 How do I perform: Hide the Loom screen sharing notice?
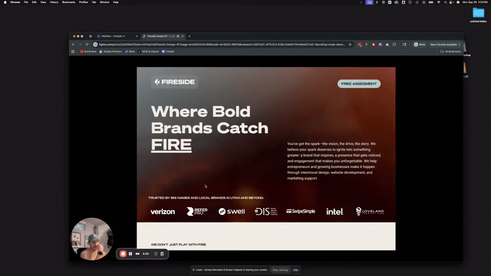[295, 270]
